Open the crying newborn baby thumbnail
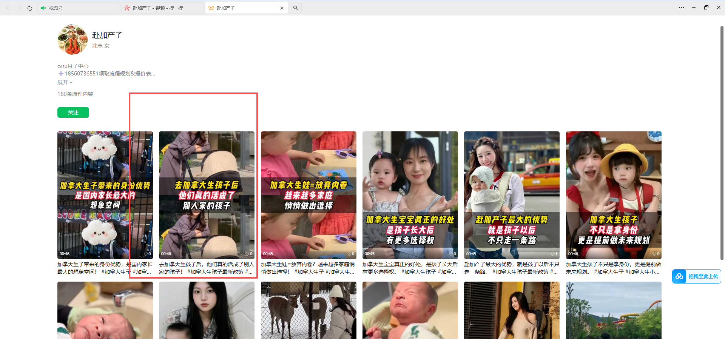 [x=410, y=310]
